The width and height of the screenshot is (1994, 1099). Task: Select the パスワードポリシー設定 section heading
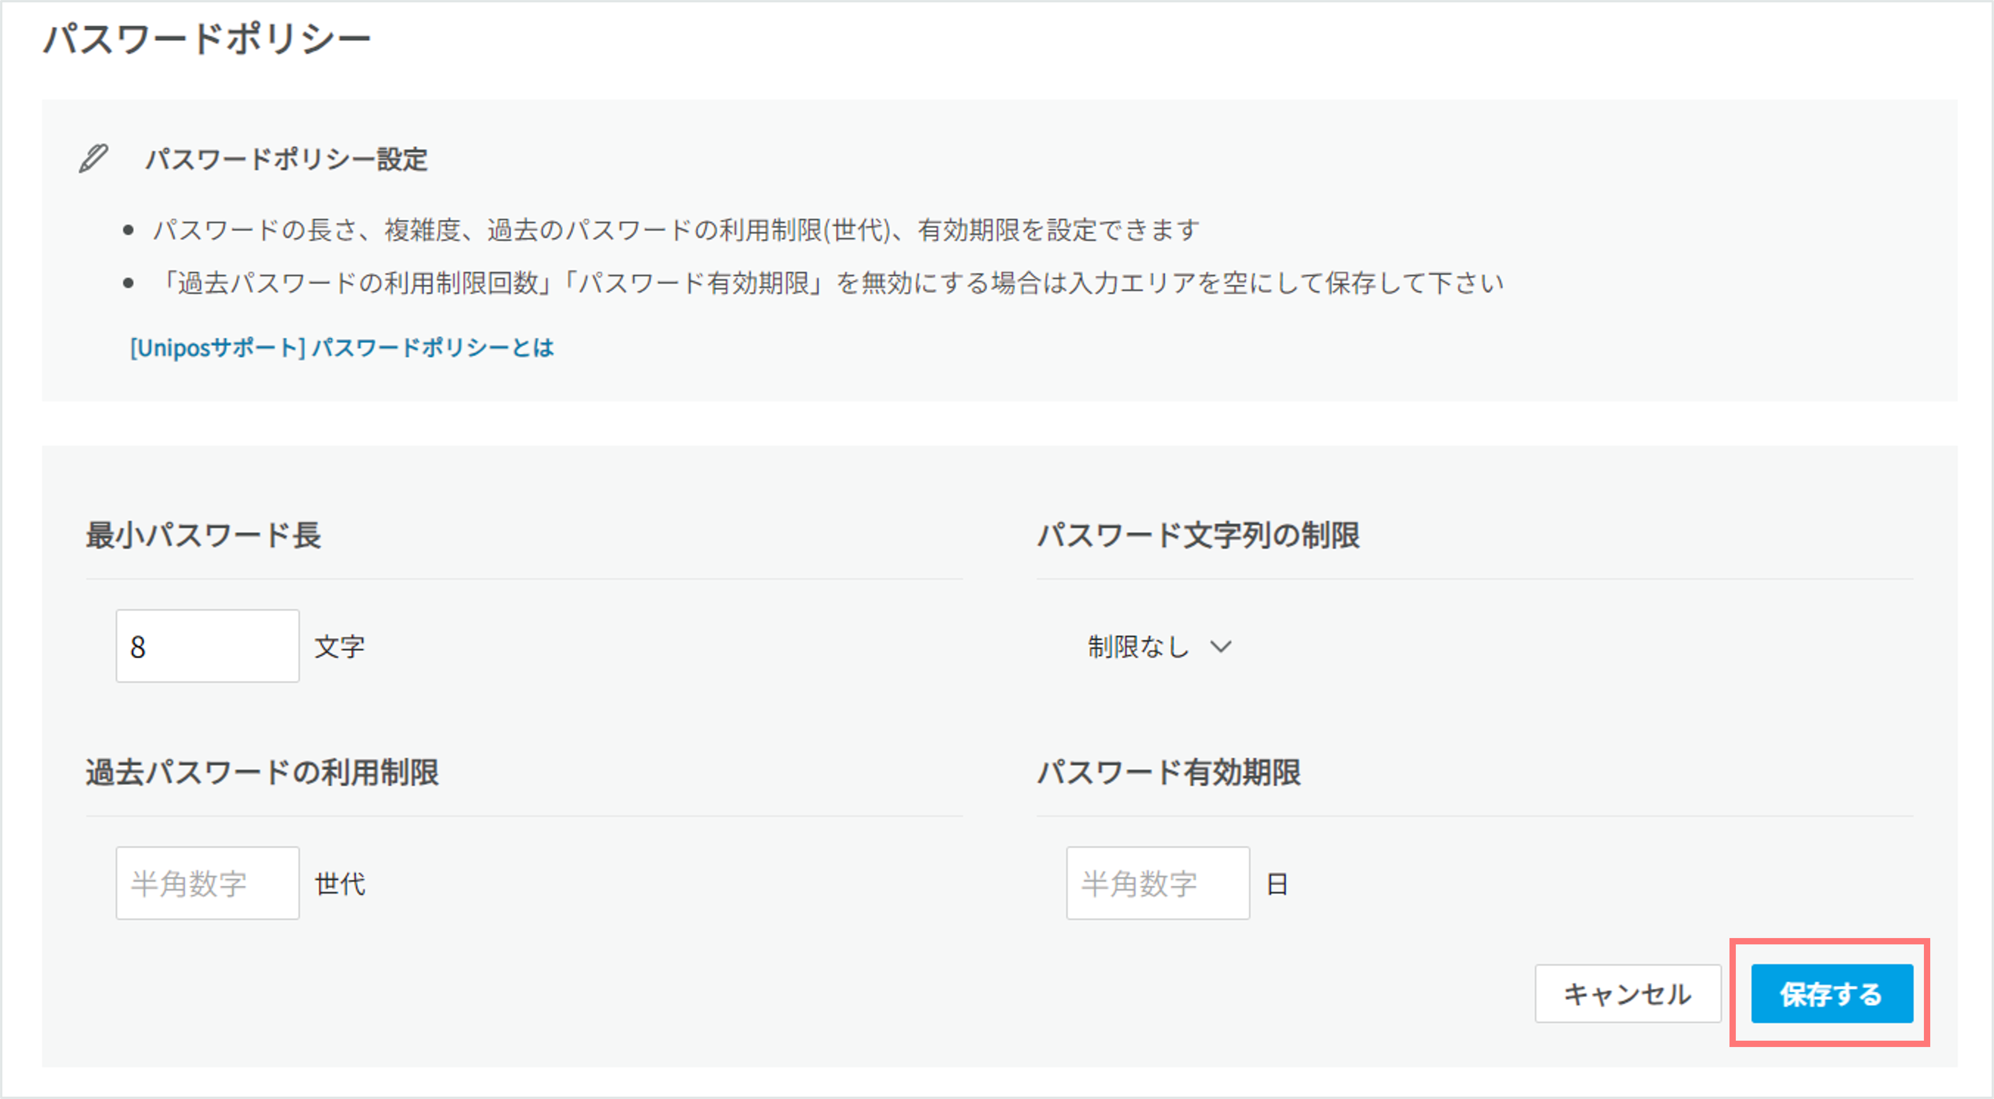[286, 160]
